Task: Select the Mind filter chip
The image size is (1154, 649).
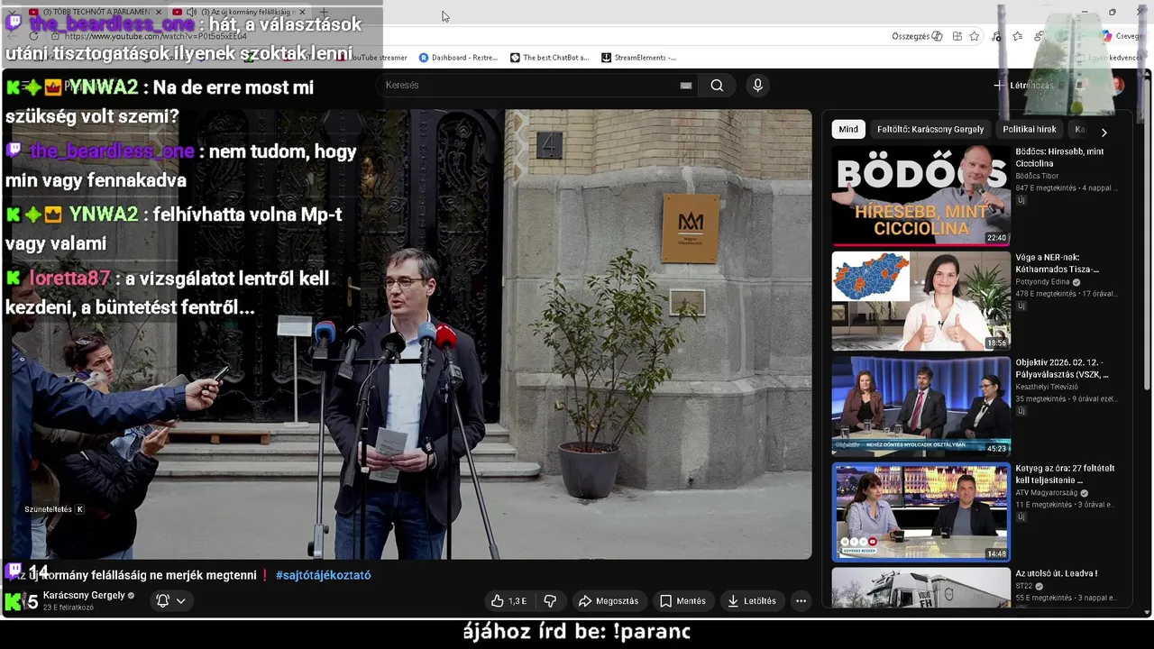Action: (848, 130)
